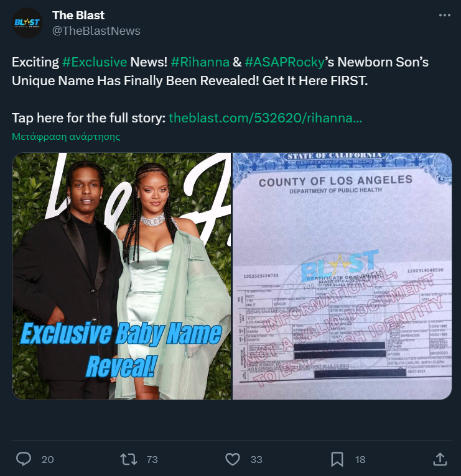Follow the theblast.com full story link
The width and height of the screenshot is (461, 476).
265,118
